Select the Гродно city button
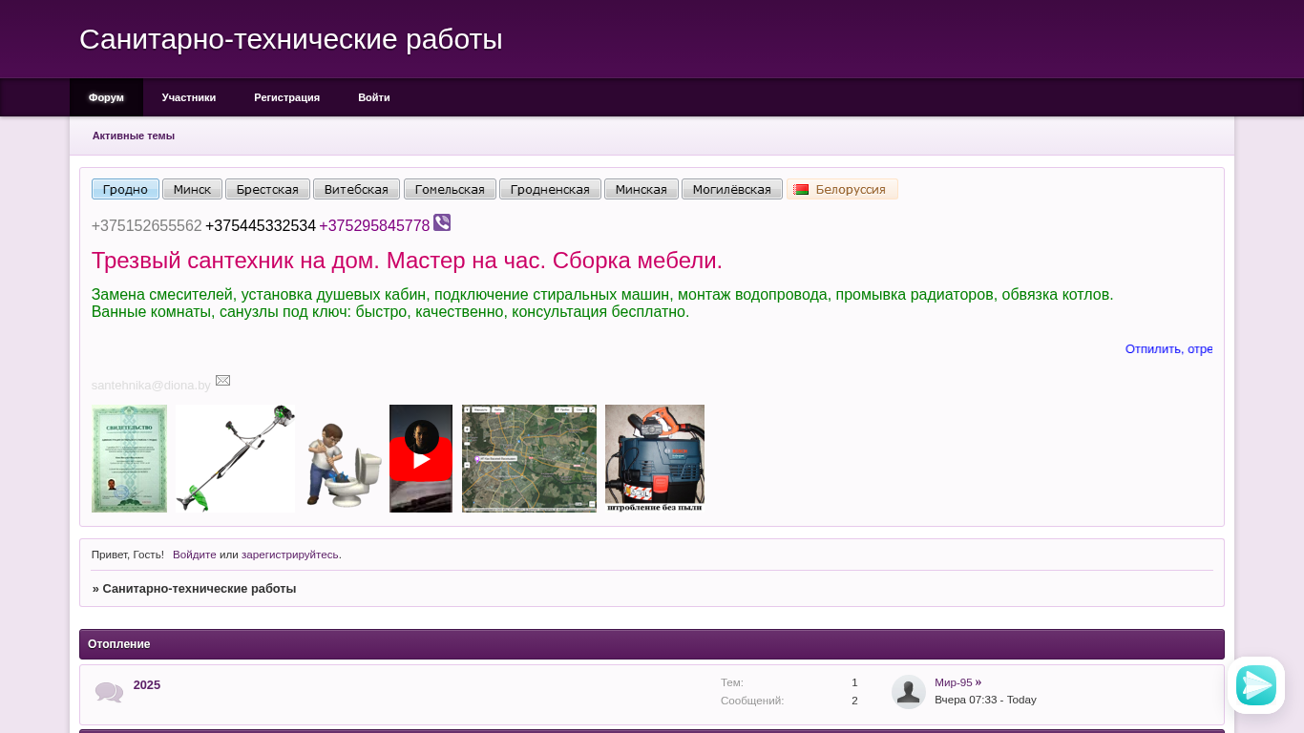1304x733 pixels. tap(125, 189)
